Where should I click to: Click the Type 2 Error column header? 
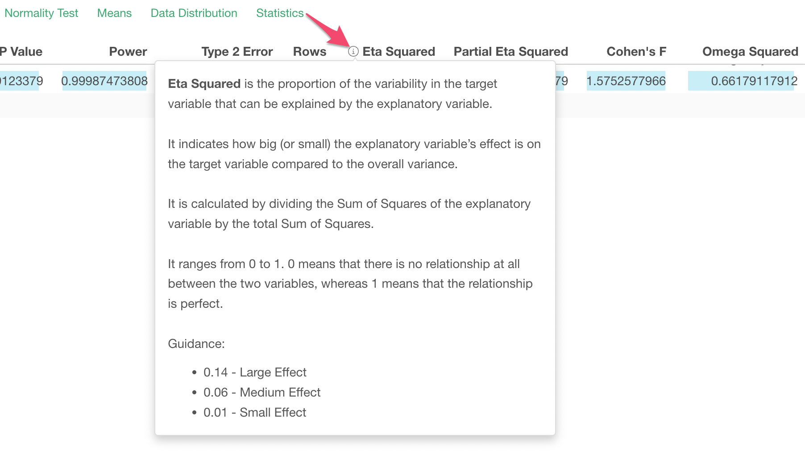point(237,52)
